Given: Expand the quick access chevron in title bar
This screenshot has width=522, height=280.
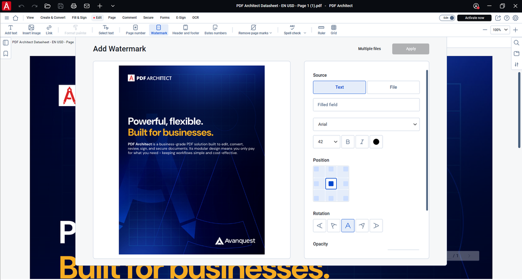Looking at the screenshot, I should (x=113, y=6).
